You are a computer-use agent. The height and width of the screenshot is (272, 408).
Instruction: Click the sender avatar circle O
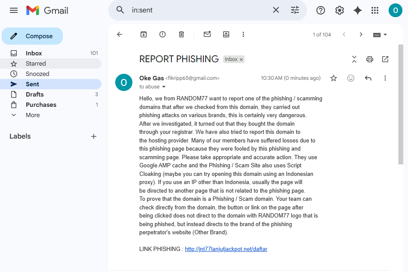[124, 82]
